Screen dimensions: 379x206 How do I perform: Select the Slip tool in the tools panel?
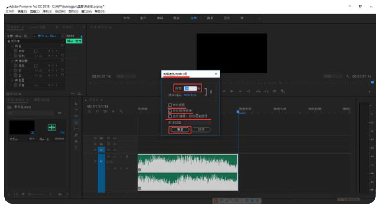75,128
